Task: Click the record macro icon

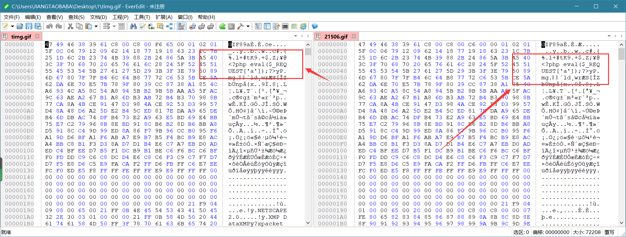Action: [x=192, y=26]
